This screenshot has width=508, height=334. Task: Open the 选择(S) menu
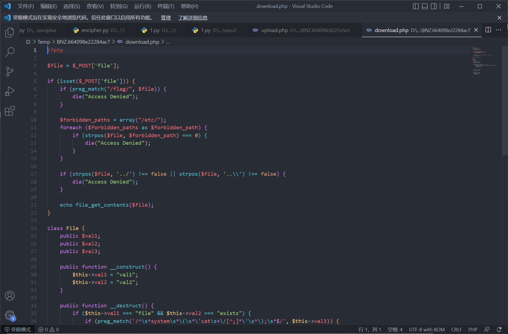coord(72,6)
